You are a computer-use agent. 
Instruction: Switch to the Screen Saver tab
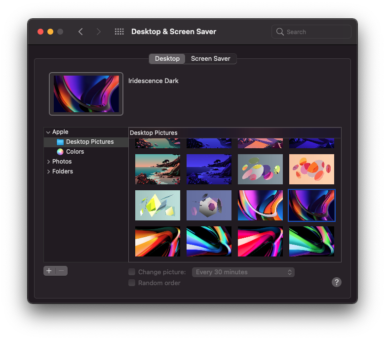[211, 58]
